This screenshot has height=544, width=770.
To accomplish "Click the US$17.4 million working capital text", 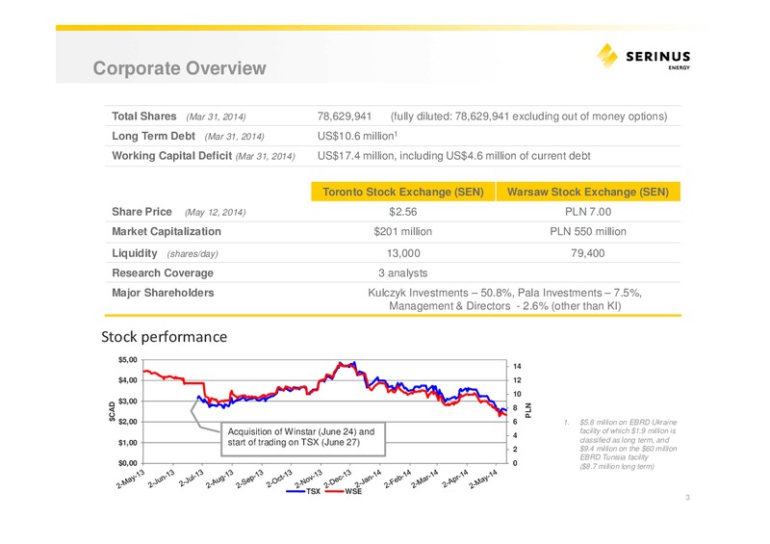I will point(453,156).
